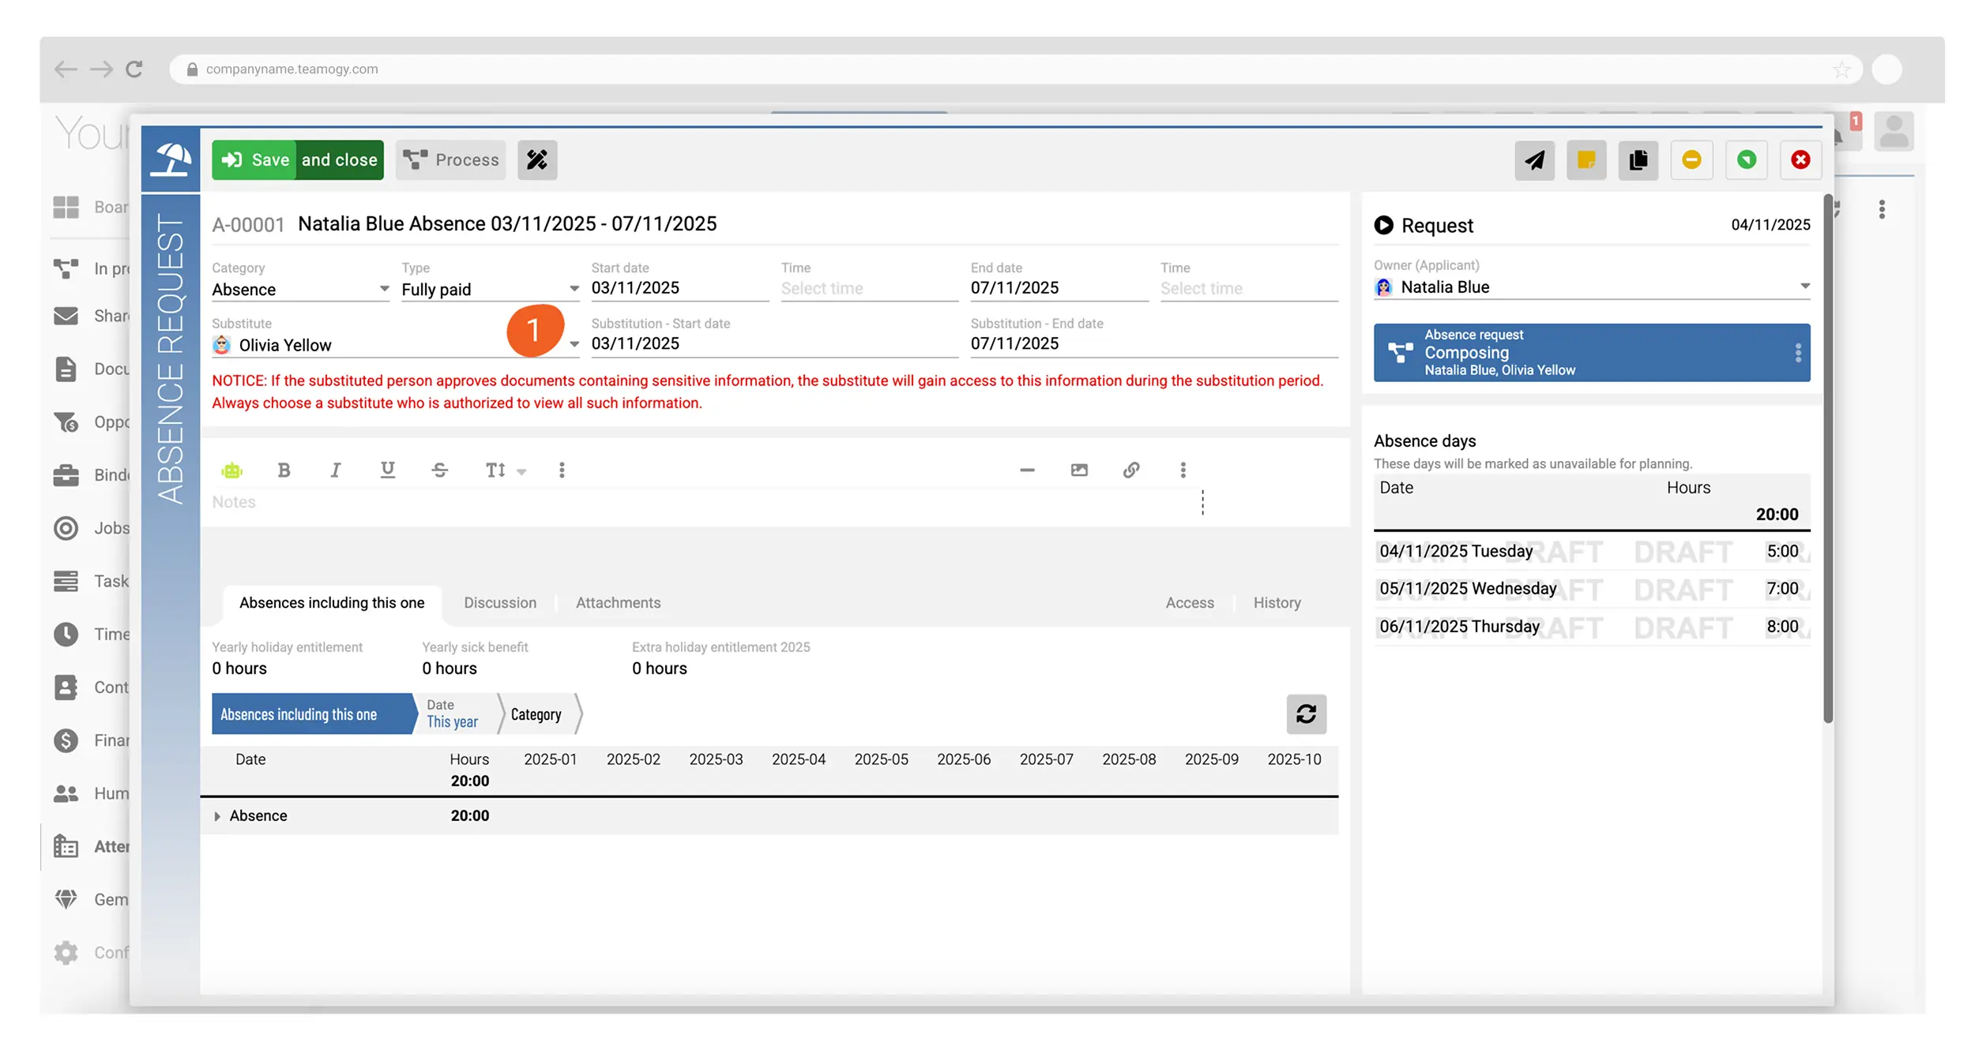Click the Save button
Viewport: 1975px width, 1038px height.
(x=254, y=160)
